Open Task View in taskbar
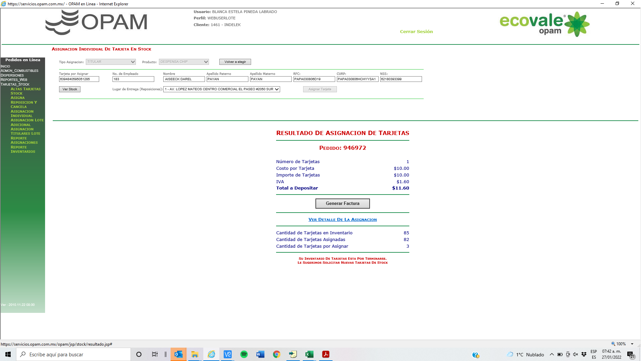 tap(155, 354)
